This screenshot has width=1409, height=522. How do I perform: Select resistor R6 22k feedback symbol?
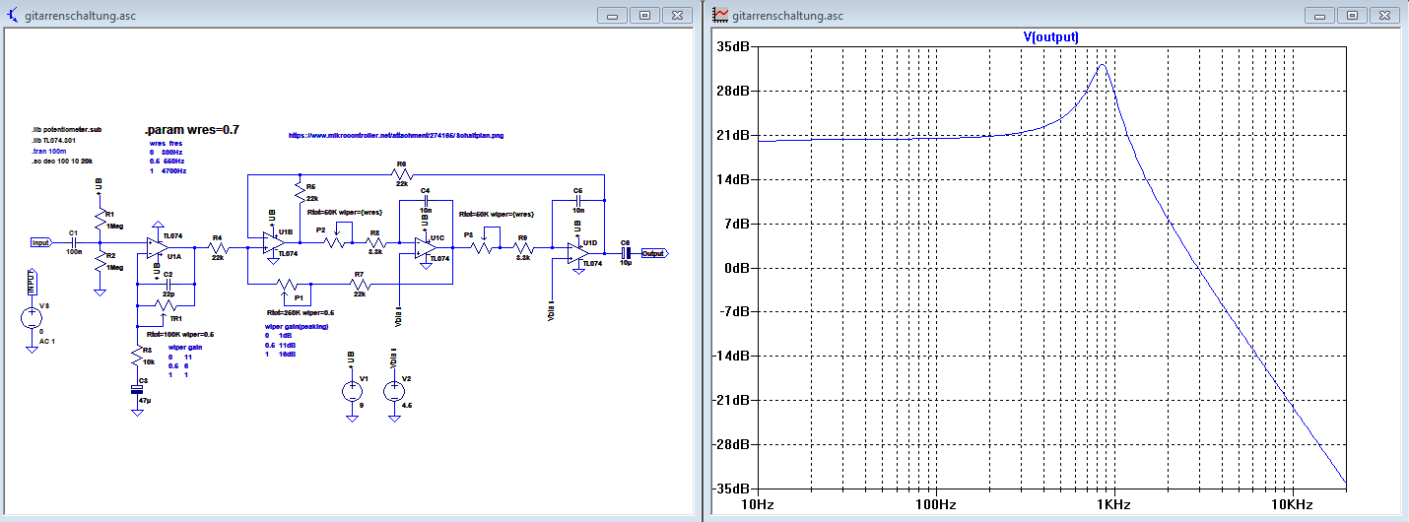tap(402, 174)
